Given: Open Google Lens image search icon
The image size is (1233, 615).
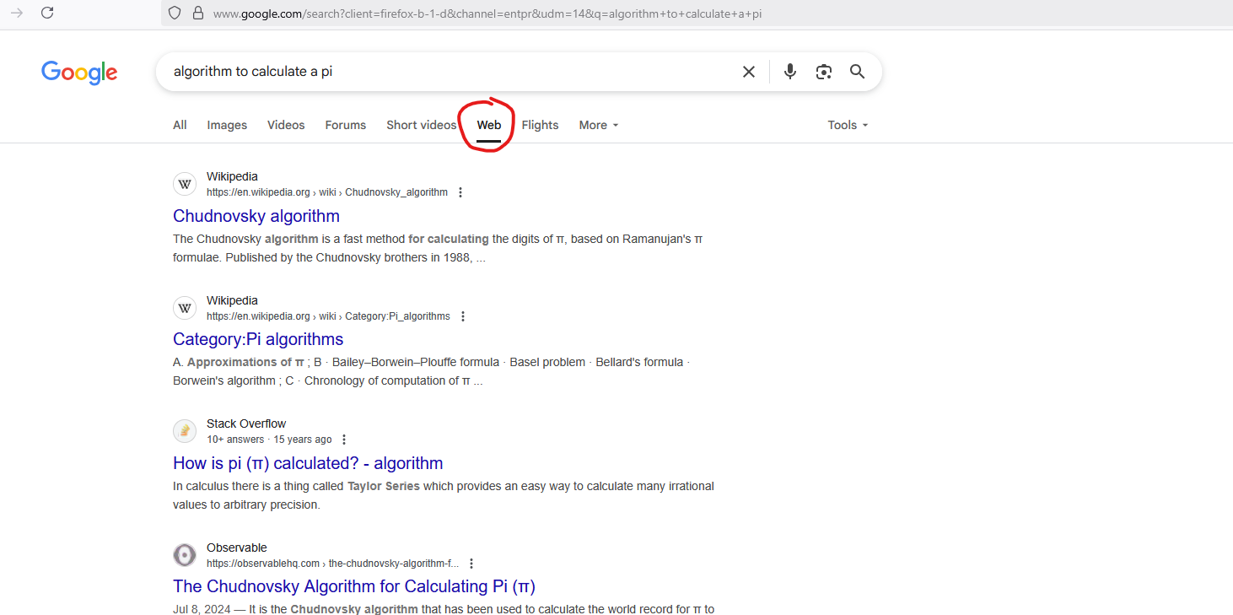Looking at the screenshot, I should pyautogui.click(x=824, y=72).
